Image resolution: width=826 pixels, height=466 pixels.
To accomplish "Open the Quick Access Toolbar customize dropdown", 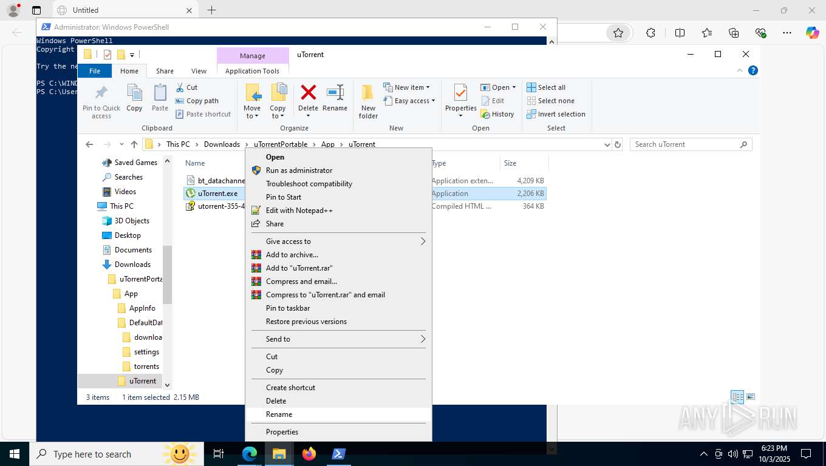I will point(132,55).
